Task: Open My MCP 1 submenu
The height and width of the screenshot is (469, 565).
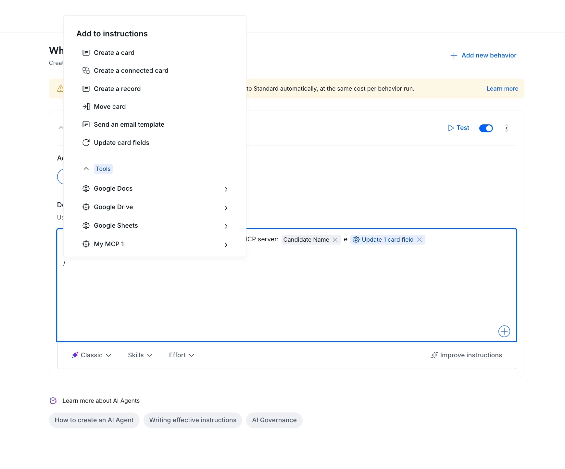Action: (x=155, y=244)
